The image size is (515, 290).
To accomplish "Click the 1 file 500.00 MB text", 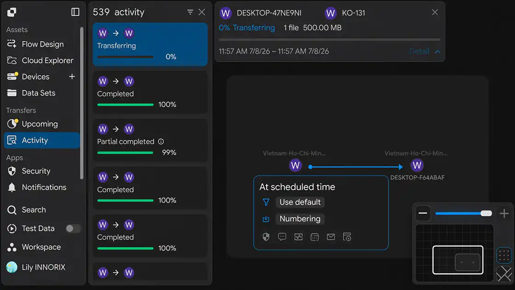I will click(312, 28).
